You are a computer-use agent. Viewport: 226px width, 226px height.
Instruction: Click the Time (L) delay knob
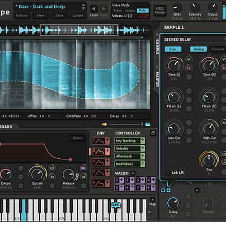click(x=173, y=65)
